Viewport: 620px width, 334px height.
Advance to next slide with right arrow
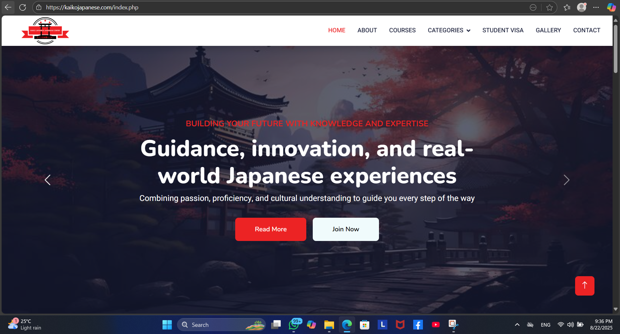click(566, 180)
